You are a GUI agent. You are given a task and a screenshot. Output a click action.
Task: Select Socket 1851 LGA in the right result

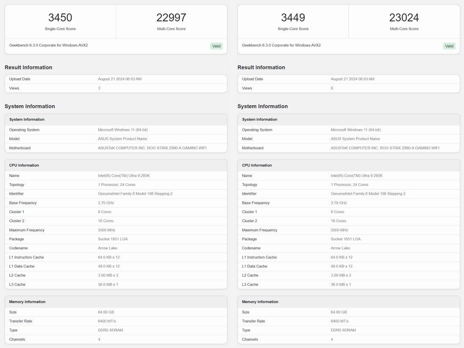(346, 239)
